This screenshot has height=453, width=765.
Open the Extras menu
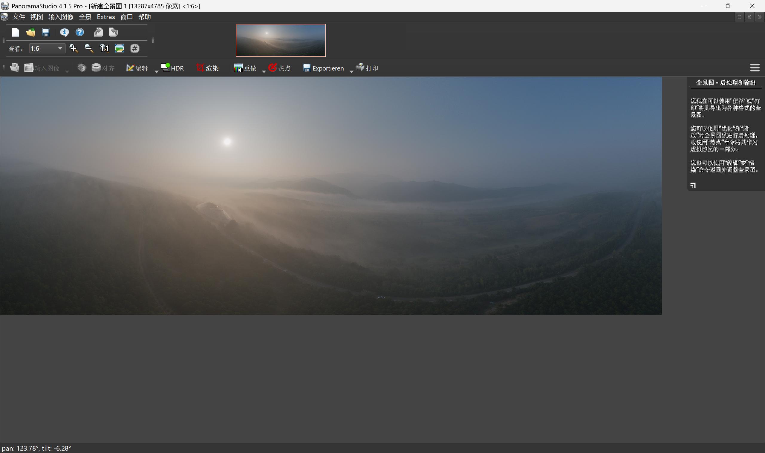(105, 17)
